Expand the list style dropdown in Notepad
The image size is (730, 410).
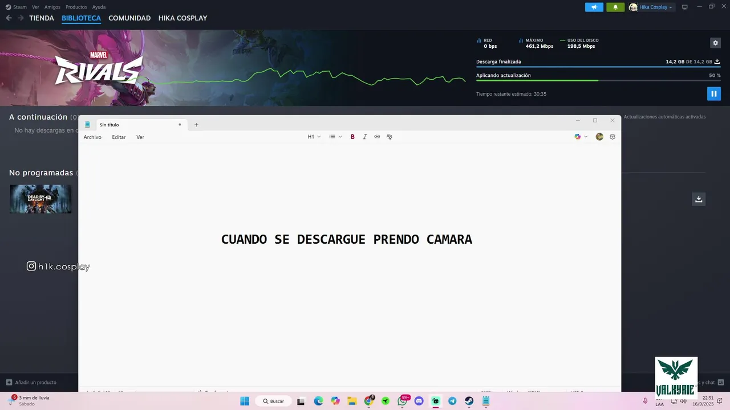335,137
